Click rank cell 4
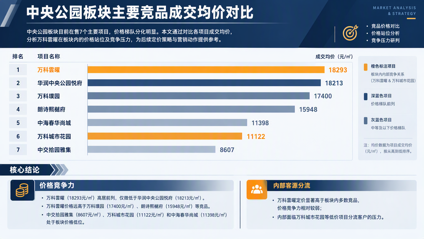Screen dimensions: 424x239 click(18, 109)
